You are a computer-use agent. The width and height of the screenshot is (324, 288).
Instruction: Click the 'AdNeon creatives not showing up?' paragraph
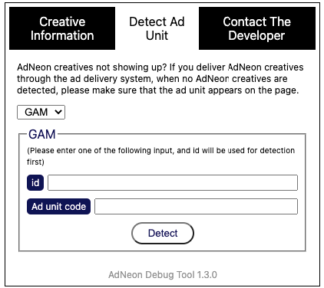coord(160,79)
